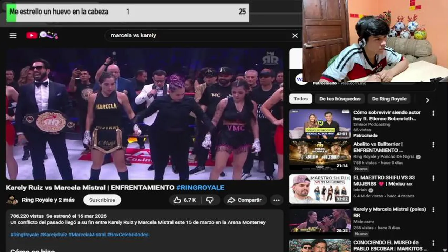Open thumbnail of 'EL MAESTRO SHIFU VS 33 MUJERES'
The width and height of the screenshot is (448, 252).
pyautogui.click(x=320, y=189)
